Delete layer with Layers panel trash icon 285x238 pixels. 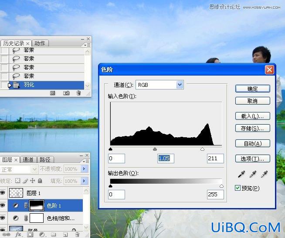(x=77, y=235)
